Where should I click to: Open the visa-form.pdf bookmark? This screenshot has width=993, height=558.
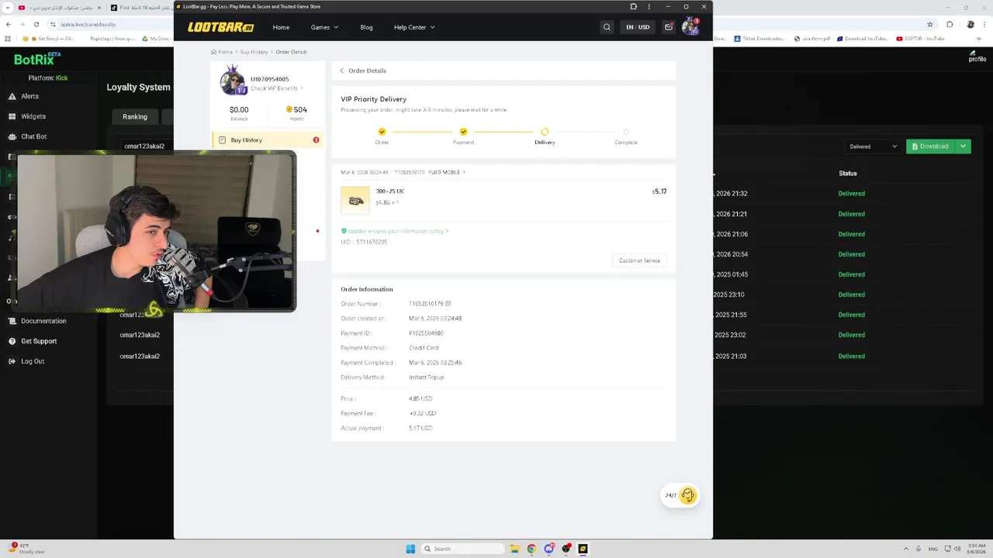click(813, 38)
